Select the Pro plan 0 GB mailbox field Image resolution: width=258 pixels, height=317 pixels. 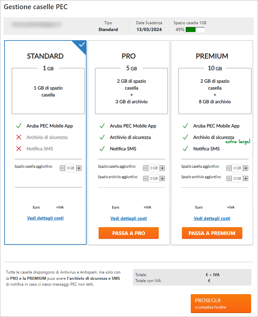154,168
